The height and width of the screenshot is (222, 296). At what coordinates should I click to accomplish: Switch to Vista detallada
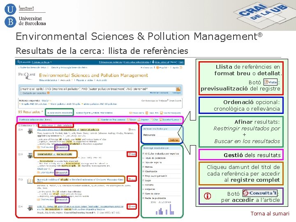tap(64, 125)
